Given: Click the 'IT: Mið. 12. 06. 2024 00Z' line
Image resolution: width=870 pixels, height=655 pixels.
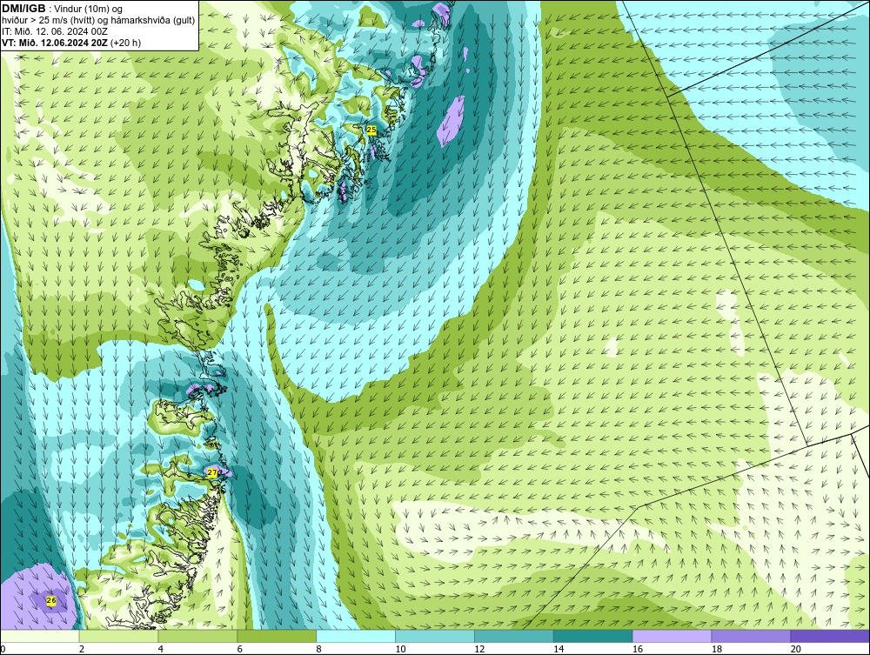Looking at the screenshot, I should tap(55, 31).
